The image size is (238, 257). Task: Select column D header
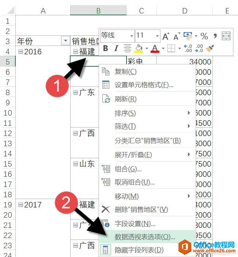pos(185,11)
